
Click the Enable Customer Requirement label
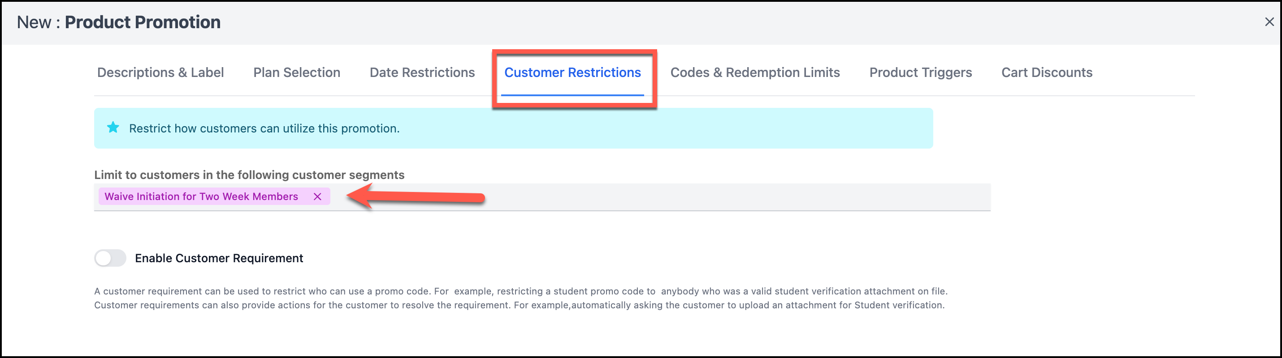click(219, 258)
